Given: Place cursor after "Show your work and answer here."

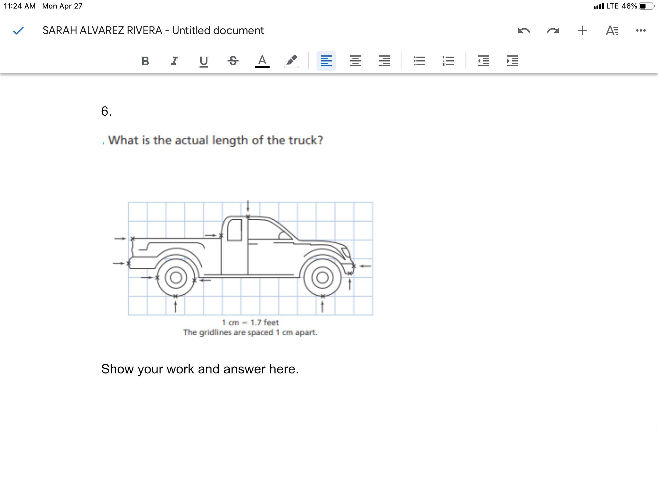Looking at the screenshot, I should click(x=299, y=369).
